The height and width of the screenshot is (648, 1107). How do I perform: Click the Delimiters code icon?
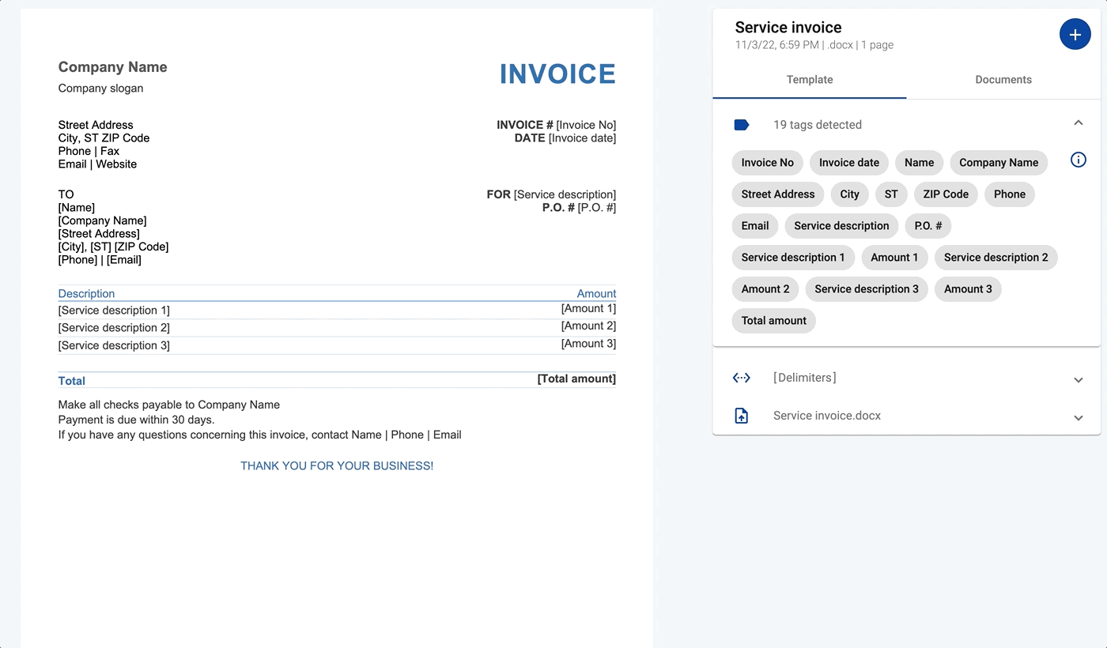coord(741,378)
